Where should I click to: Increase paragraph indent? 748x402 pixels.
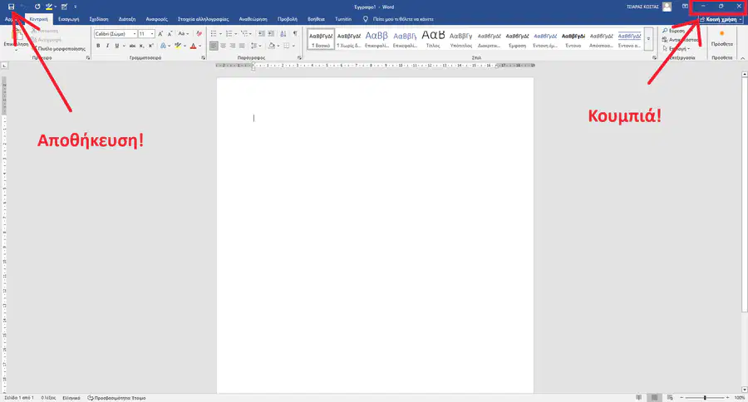click(x=271, y=34)
